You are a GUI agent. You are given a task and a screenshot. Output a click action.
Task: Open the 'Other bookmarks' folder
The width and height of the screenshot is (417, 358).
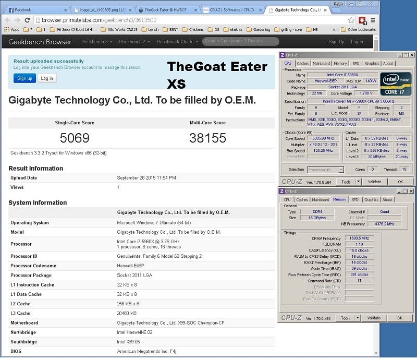[x=358, y=30]
